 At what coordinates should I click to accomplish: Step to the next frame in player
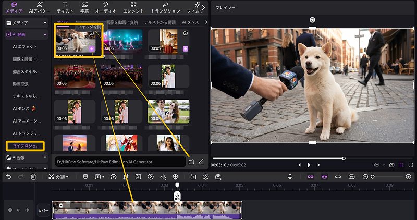(x=318, y=165)
